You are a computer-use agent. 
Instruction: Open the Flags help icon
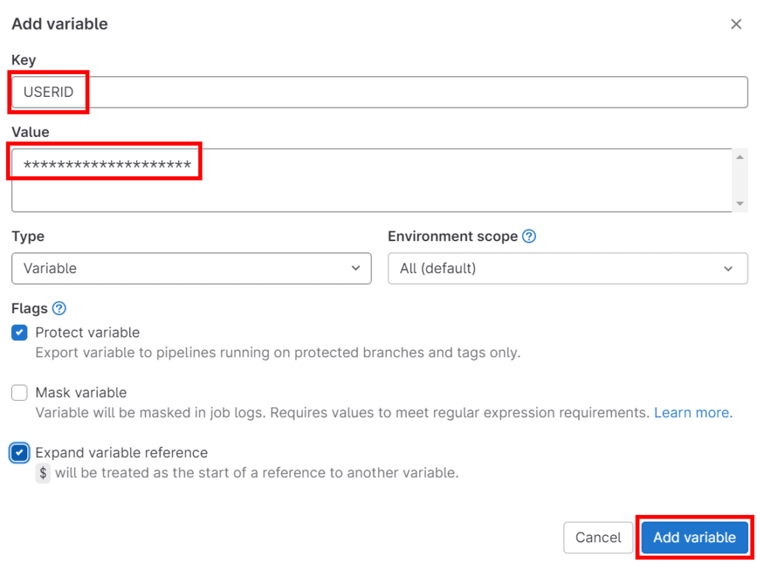tap(59, 308)
